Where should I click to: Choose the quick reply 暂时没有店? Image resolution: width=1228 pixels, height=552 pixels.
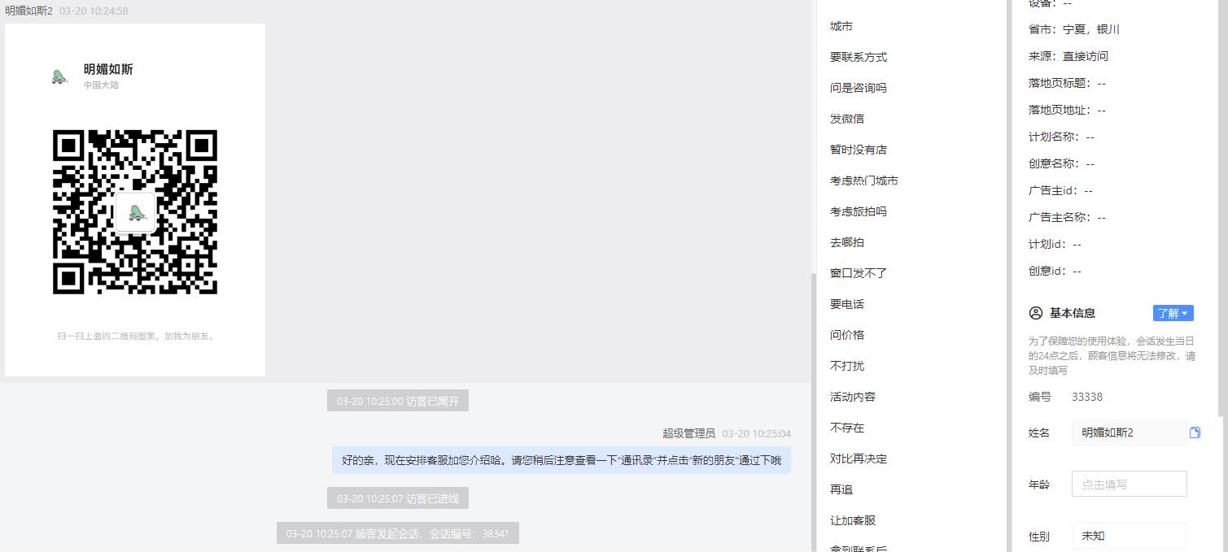pos(859,150)
